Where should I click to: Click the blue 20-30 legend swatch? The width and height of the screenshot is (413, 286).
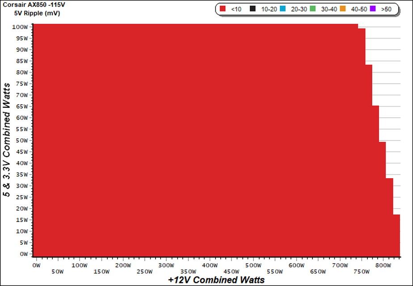tap(282, 9)
